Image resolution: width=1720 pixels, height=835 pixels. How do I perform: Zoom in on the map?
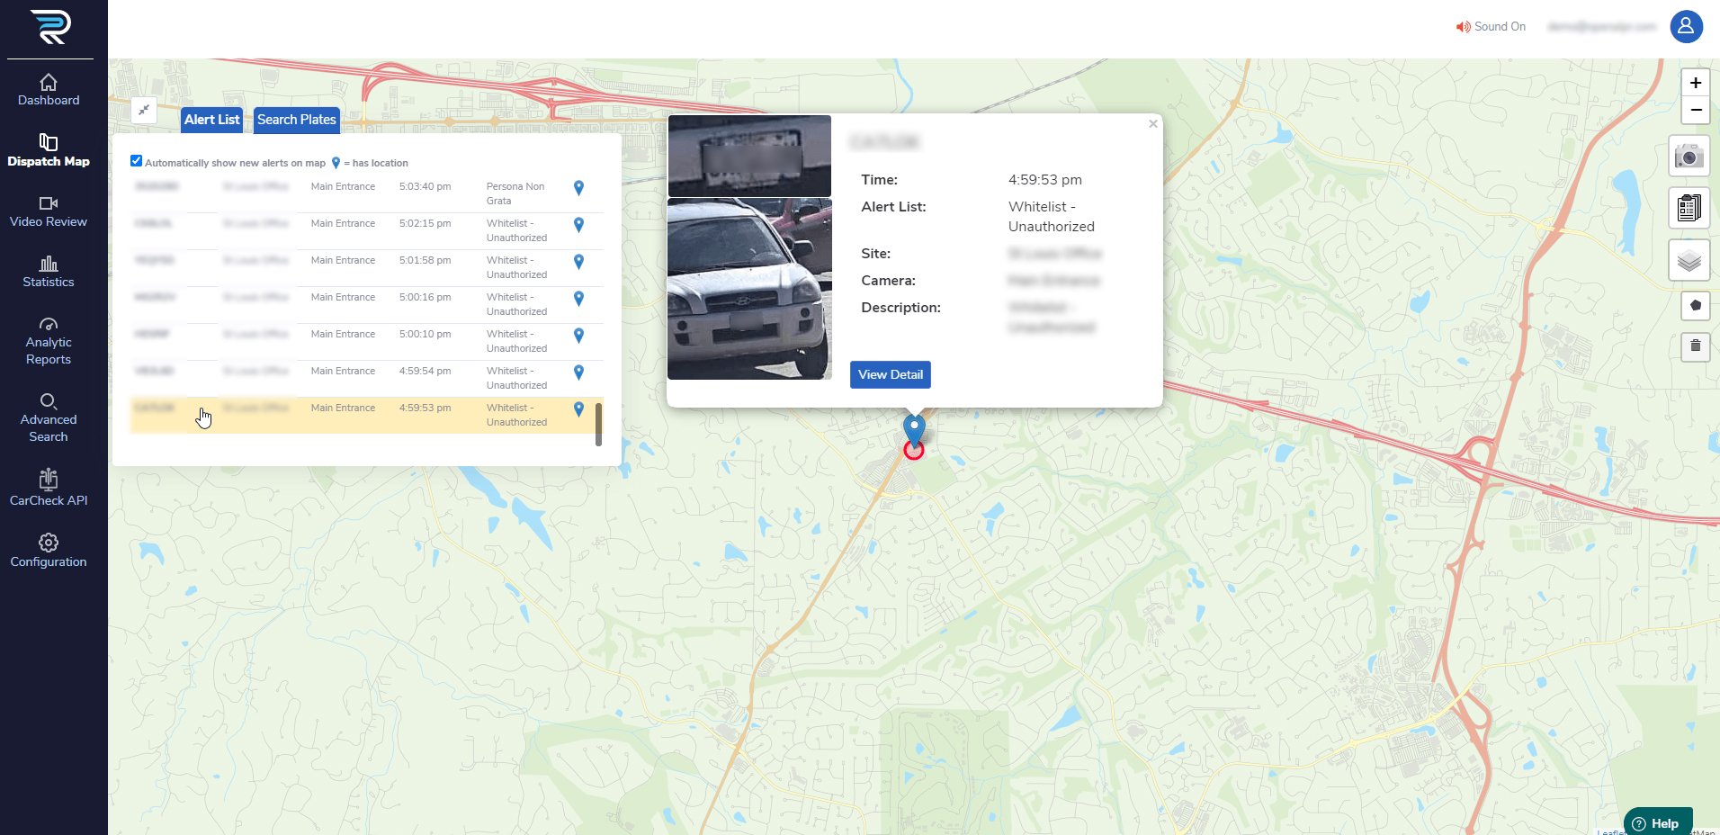(1695, 83)
